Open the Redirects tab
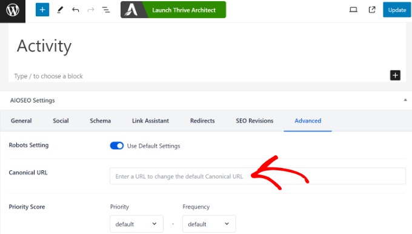412x234 pixels. 202,121
